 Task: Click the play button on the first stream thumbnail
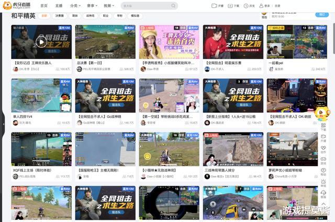click(41, 42)
